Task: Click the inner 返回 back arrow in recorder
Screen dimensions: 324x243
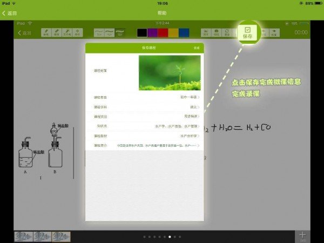Action: click(24, 33)
